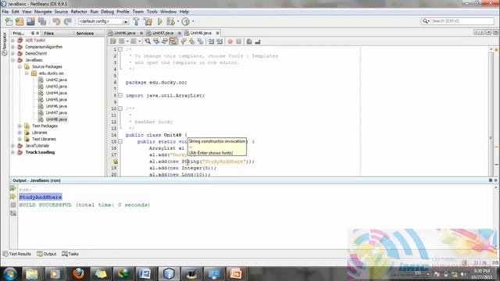Open the Test Results bottom tab
The width and height of the screenshot is (500, 281).
pyautogui.click(x=17, y=254)
